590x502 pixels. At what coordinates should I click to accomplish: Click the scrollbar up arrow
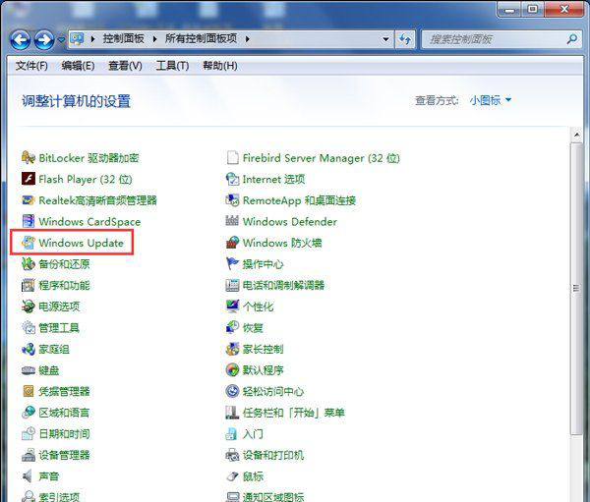click(x=577, y=135)
